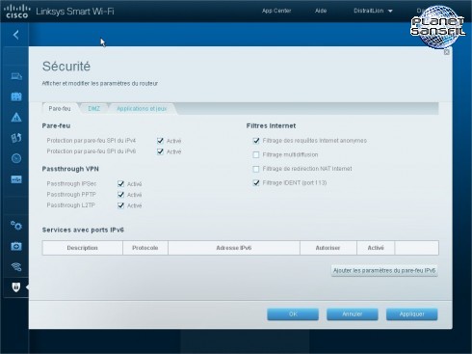Open the wireless settings Wi-Fi icon

(16, 266)
